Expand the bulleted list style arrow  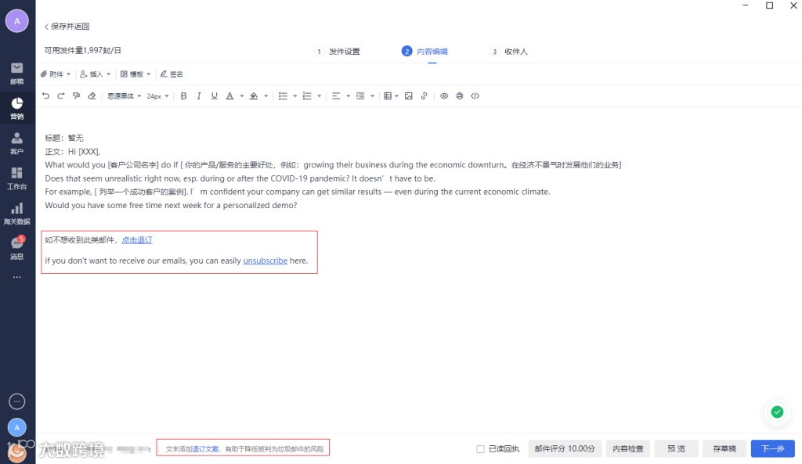(x=295, y=96)
